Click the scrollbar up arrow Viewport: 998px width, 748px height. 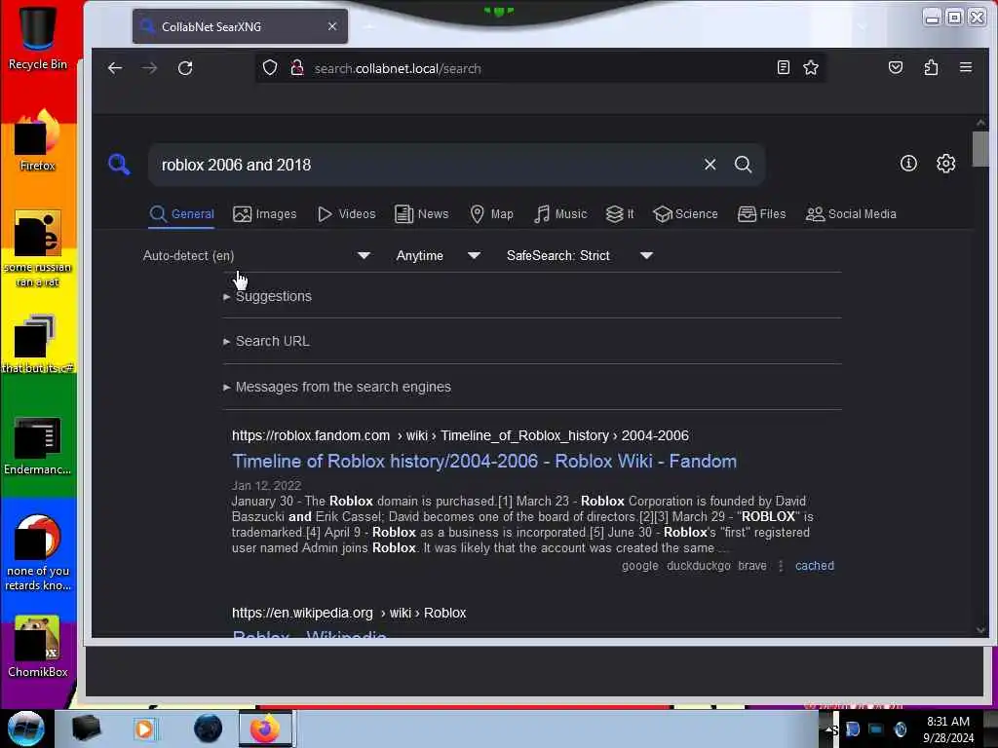point(980,122)
